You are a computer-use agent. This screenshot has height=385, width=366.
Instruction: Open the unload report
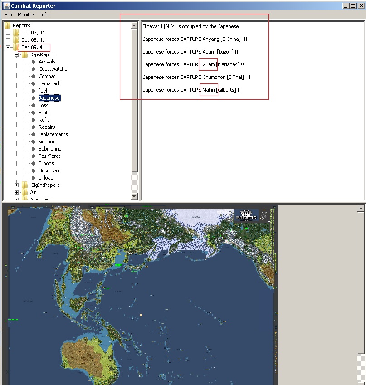(x=46, y=178)
